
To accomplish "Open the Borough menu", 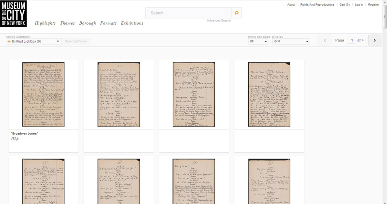I will [x=88, y=23].
